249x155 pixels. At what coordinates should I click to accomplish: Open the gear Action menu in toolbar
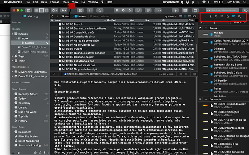pos(54,10)
